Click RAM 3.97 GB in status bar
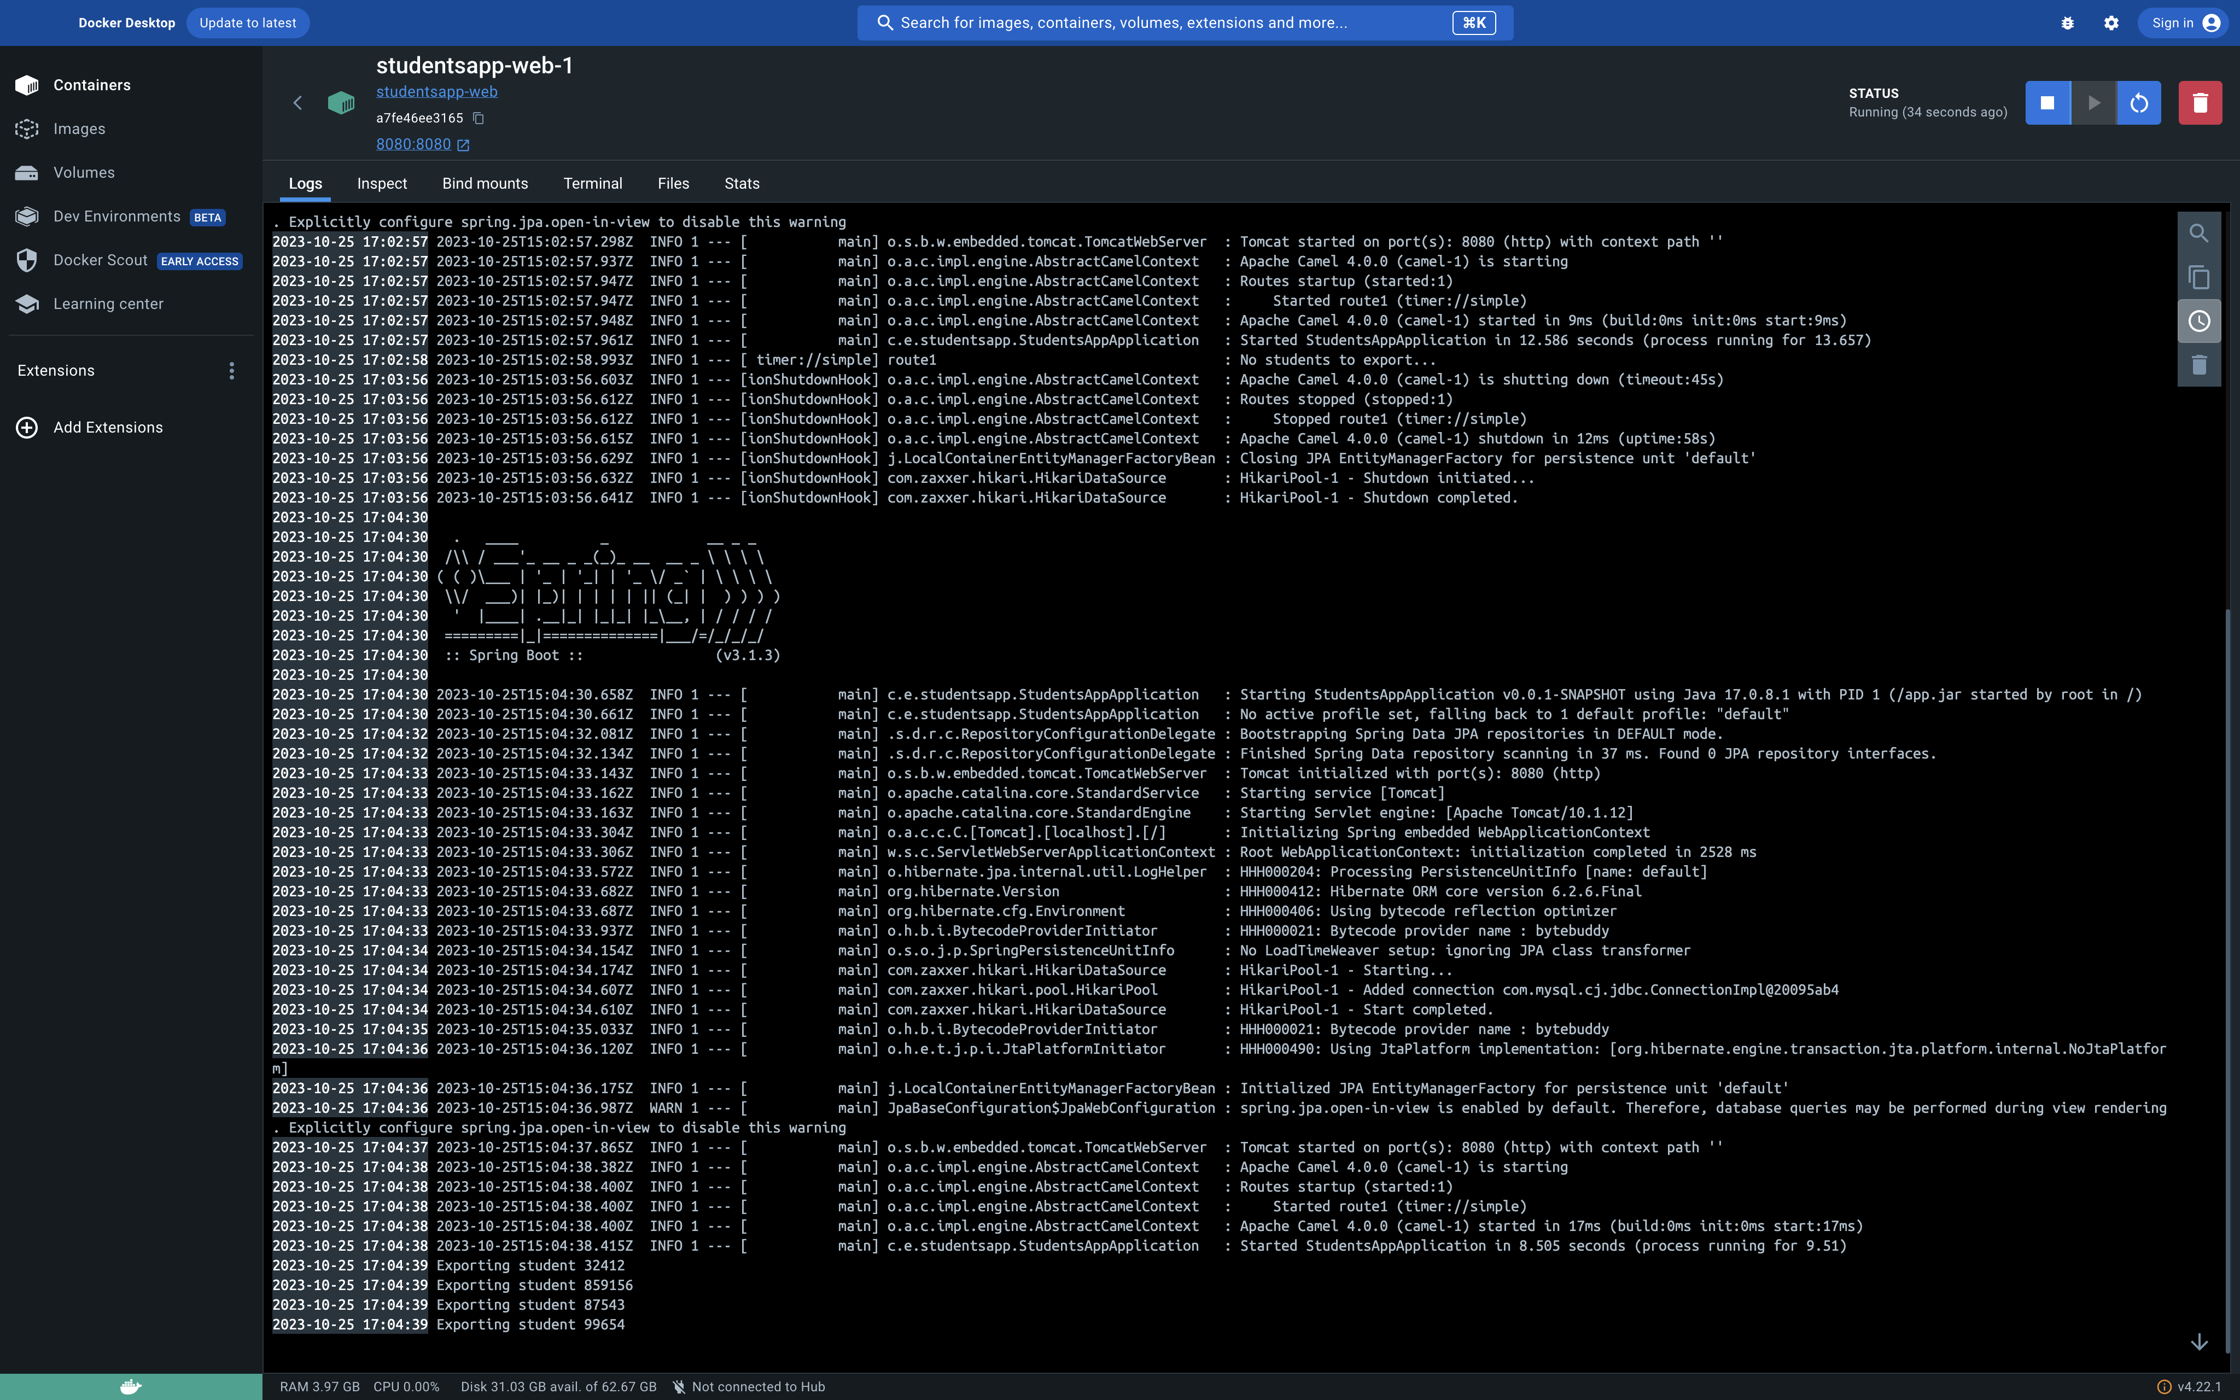2240x1400 pixels. (319, 1386)
